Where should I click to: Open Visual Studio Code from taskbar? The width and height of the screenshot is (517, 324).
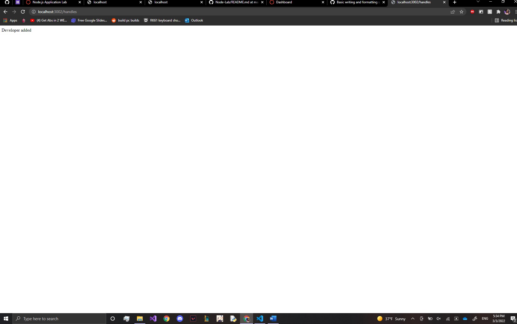point(260,319)
